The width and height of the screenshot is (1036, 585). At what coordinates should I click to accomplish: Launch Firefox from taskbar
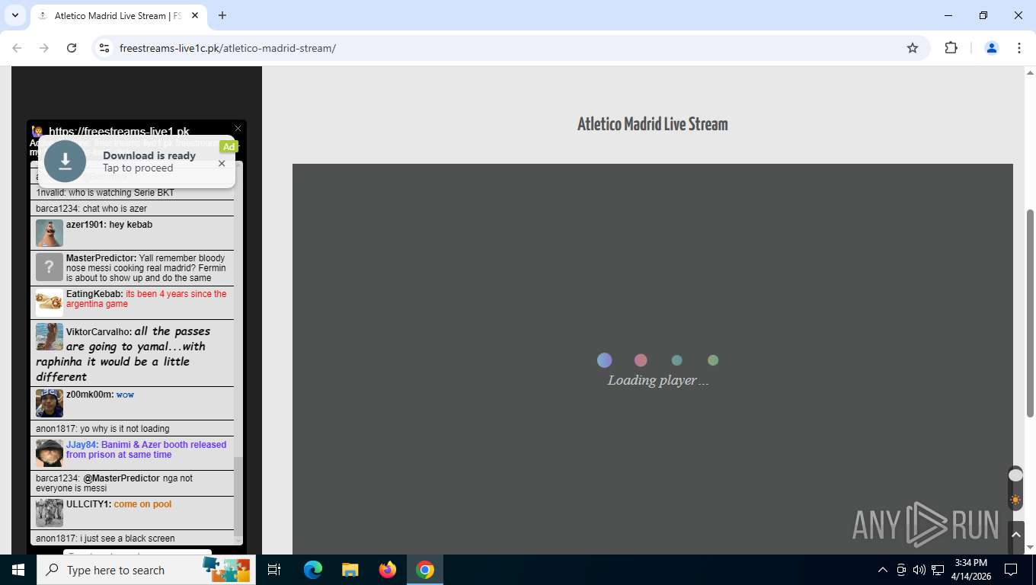coord(388,570)
